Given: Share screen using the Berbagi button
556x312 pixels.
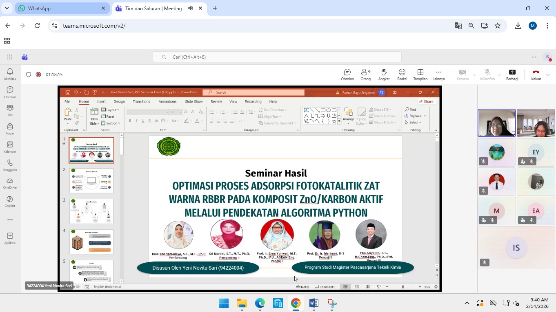Looking at the screenshot, I should tap(512, 75).
